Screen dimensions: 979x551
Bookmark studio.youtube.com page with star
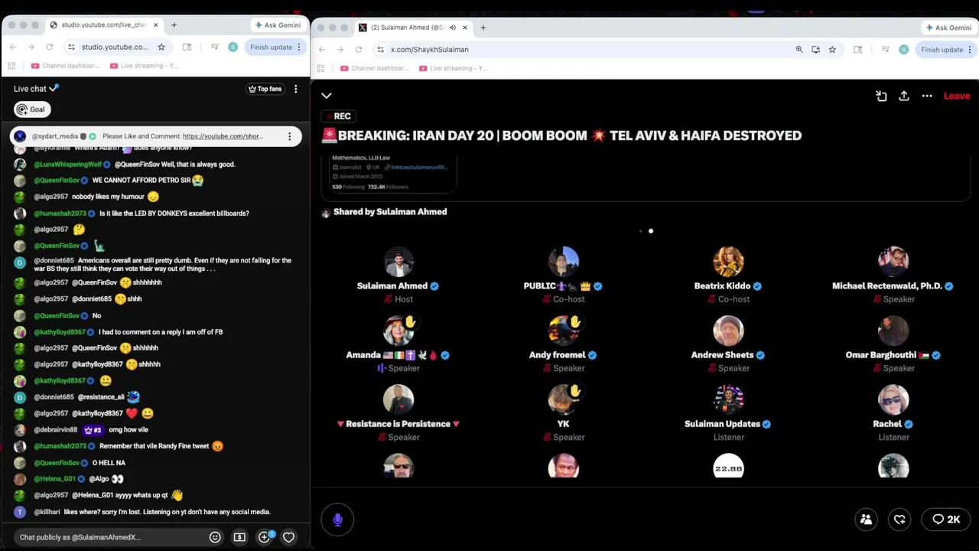click(161, 47)
